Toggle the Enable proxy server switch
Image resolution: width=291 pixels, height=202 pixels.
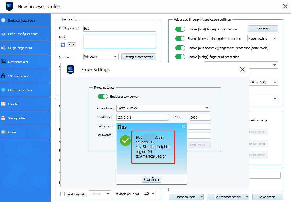pos(103,97)
